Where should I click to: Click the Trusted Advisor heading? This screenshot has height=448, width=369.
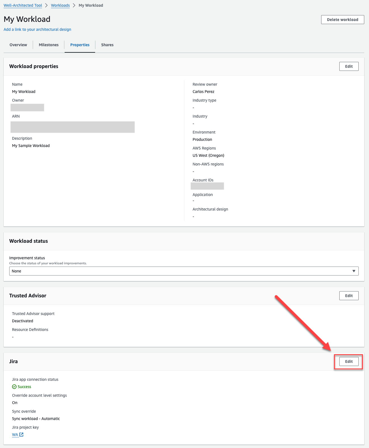tap(28, 296)
